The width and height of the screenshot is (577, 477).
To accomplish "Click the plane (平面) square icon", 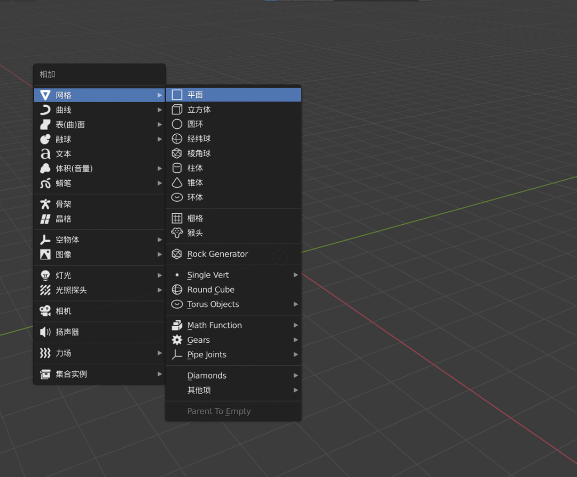I will (177, 95).
